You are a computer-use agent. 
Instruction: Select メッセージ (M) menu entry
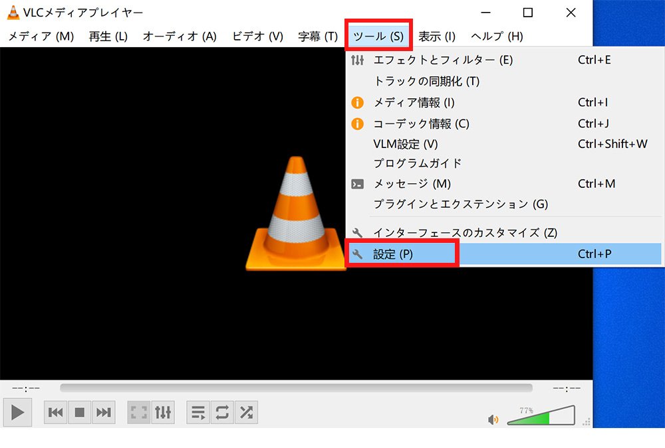pyautogui.click(x=504, y=184)
